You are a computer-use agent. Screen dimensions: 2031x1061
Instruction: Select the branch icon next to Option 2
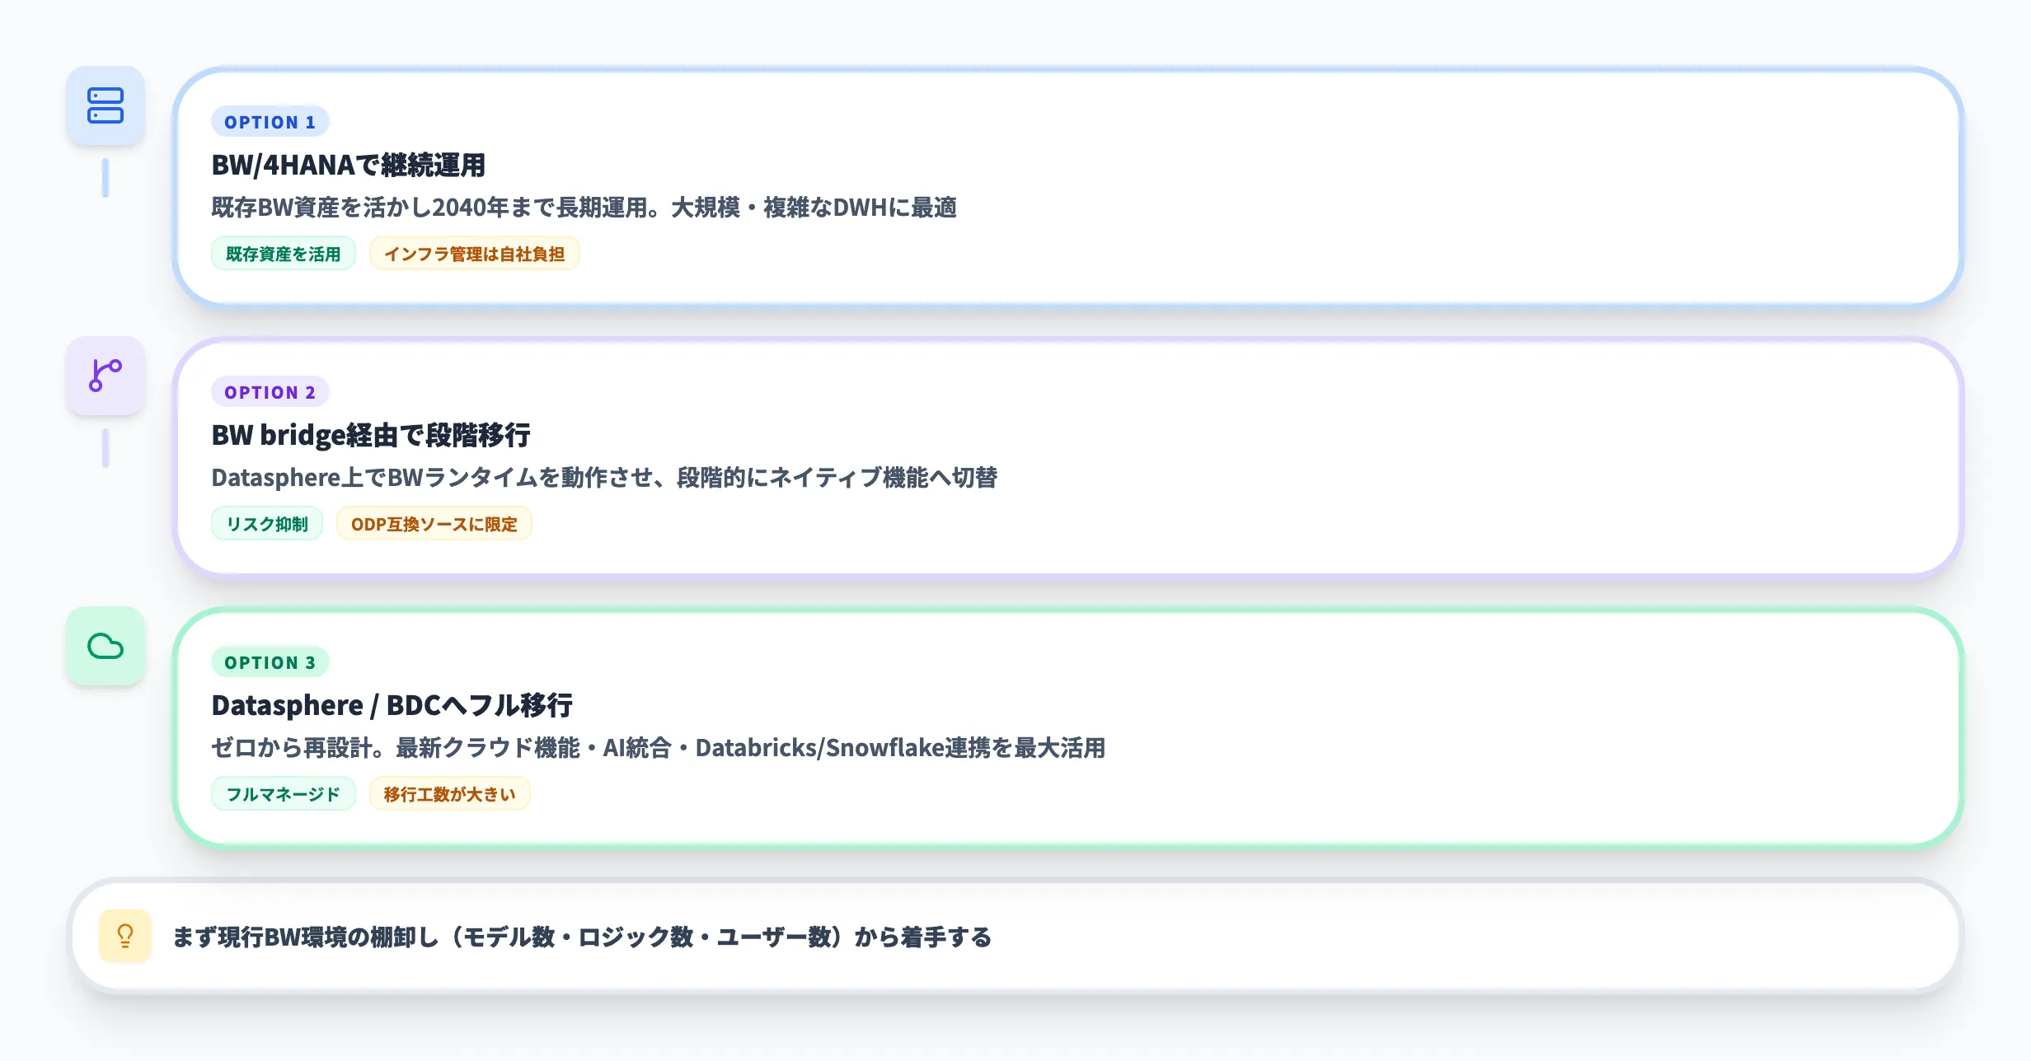[x=106, y=376]
